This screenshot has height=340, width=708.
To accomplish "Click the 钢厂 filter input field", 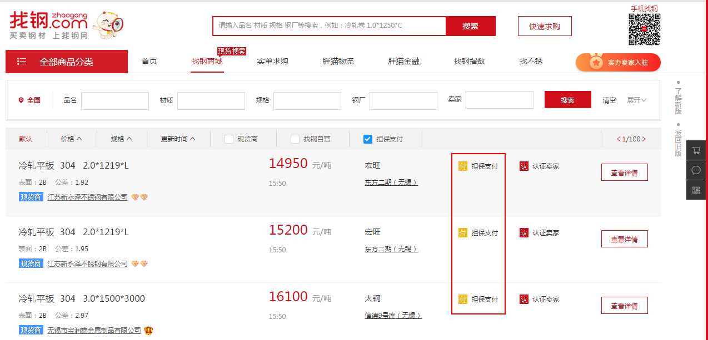I will pos(403,100).
